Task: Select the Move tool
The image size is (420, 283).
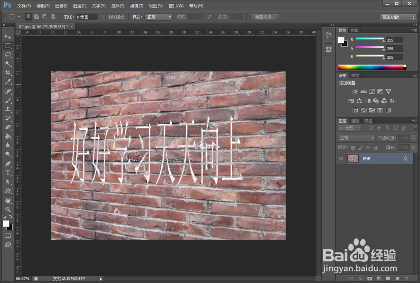Action: [x=8, y=37]
